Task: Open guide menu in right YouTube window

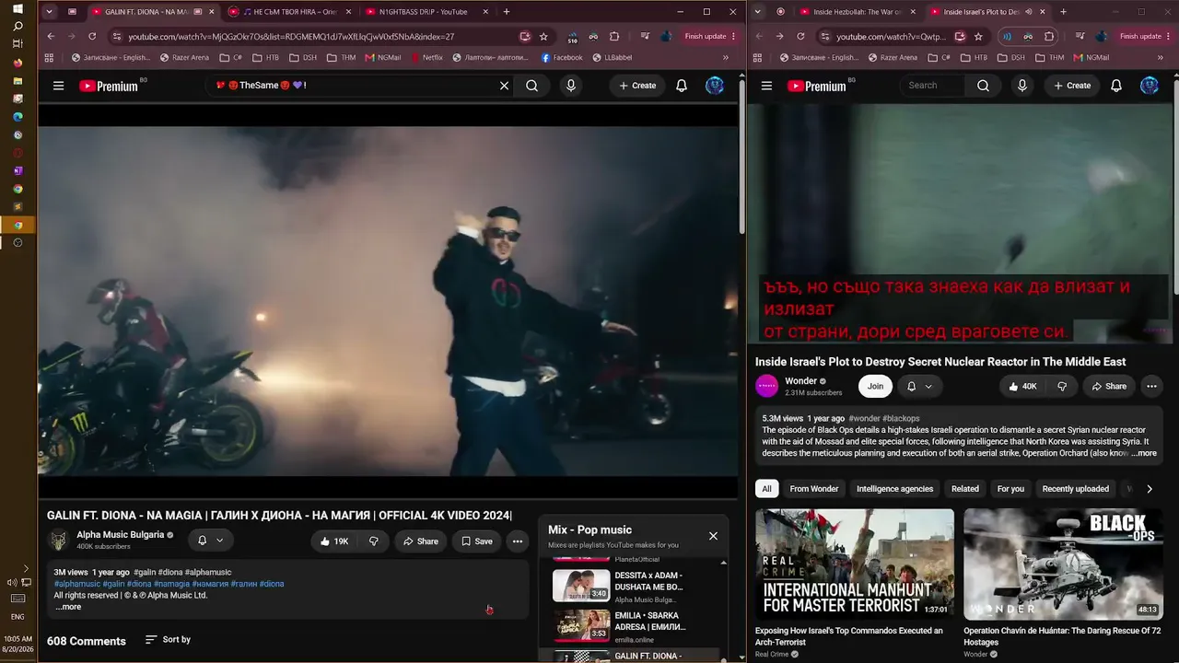Action: [766, 86]
